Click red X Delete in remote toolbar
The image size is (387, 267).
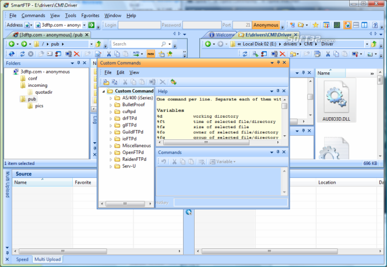pyautogui.click(x=77, y=54)
